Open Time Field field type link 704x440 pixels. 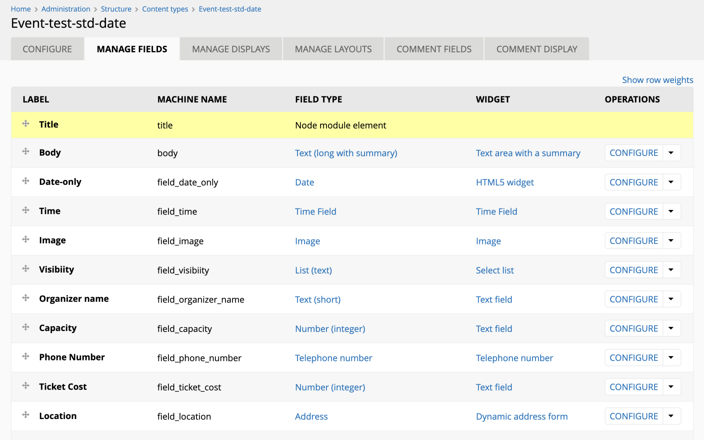(316, 212)
